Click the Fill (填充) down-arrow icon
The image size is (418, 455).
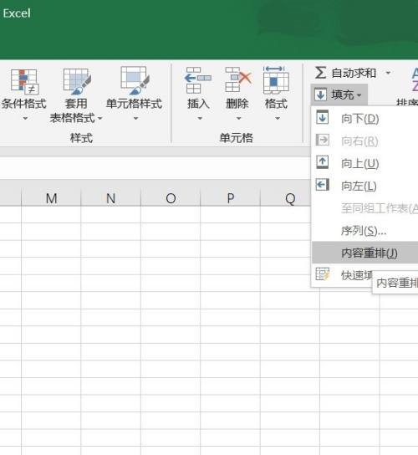(x=320, y=95)
